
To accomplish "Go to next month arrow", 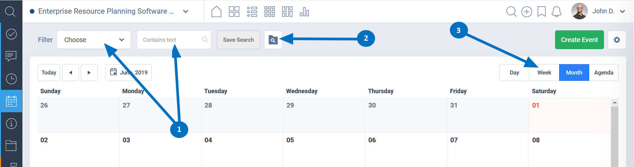I will pos(89,72).
